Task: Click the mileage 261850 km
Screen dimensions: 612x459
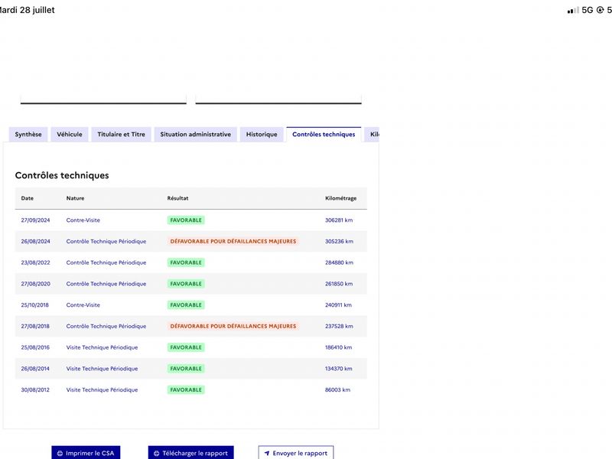Action: pos(339,284)
